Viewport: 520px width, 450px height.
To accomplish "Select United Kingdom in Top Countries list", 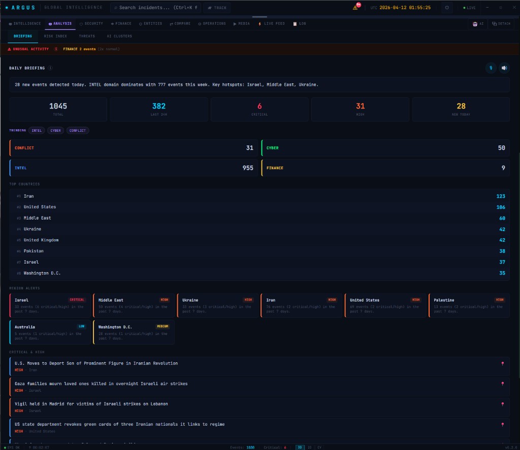I will [x=259, y=240].
